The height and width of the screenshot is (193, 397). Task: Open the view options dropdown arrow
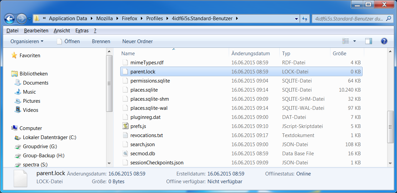pyautogui.click(x=354, y=41)
